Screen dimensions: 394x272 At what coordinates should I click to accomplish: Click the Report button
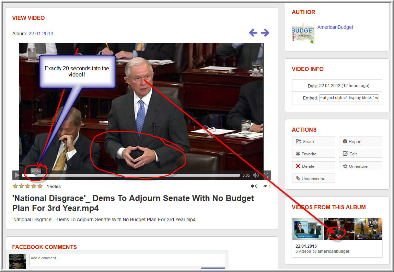coord(360,141)
